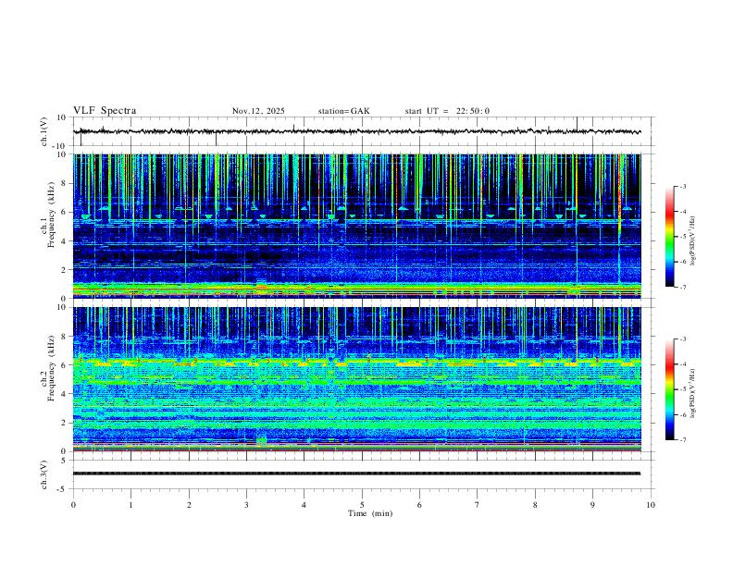Click the "Time (min)" x-axis label

(370, 513)
